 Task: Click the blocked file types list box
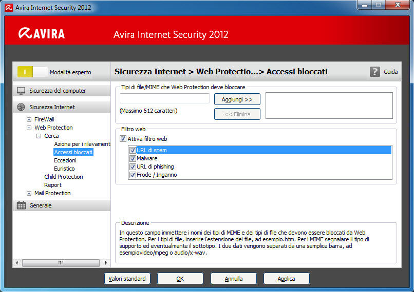coord(329,106)
